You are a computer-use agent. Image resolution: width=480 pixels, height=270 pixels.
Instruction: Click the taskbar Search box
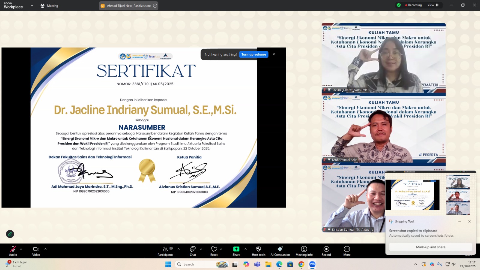tap(202, 264)
